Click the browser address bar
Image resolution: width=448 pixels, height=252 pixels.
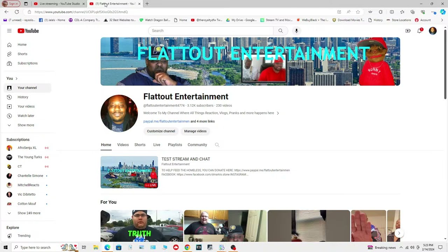pyautogui.click(x=182, y=12)
